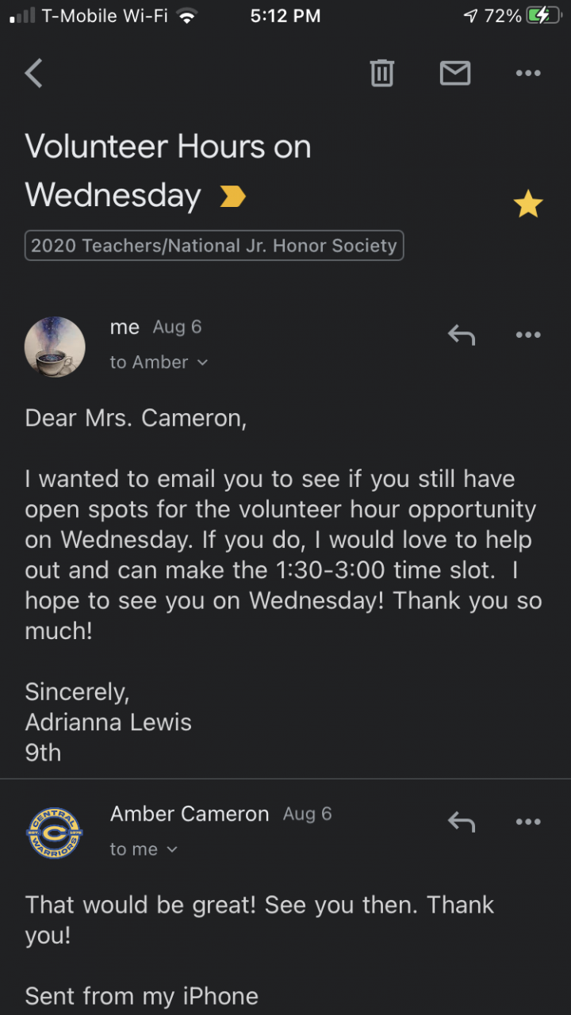The width and height of the screenshot is (571, 1015).
Task: Expand the 'to Amber' recipient details
Action: pos(159,362)
